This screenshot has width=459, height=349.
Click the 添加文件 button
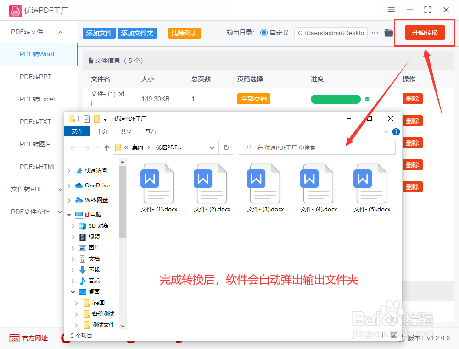(99, 33)
